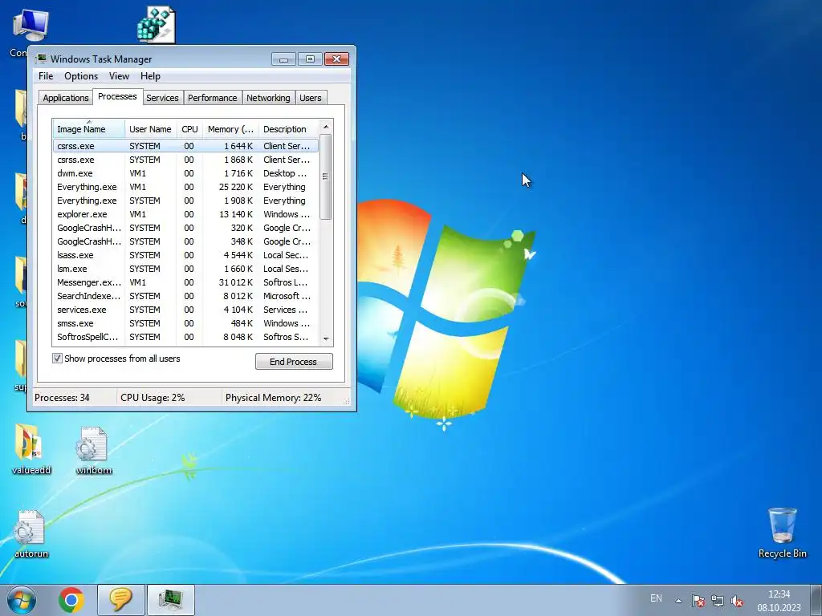The image size is (822, 616).
Task: Select the Messenger.ex... process row
Action: point(185,282)
